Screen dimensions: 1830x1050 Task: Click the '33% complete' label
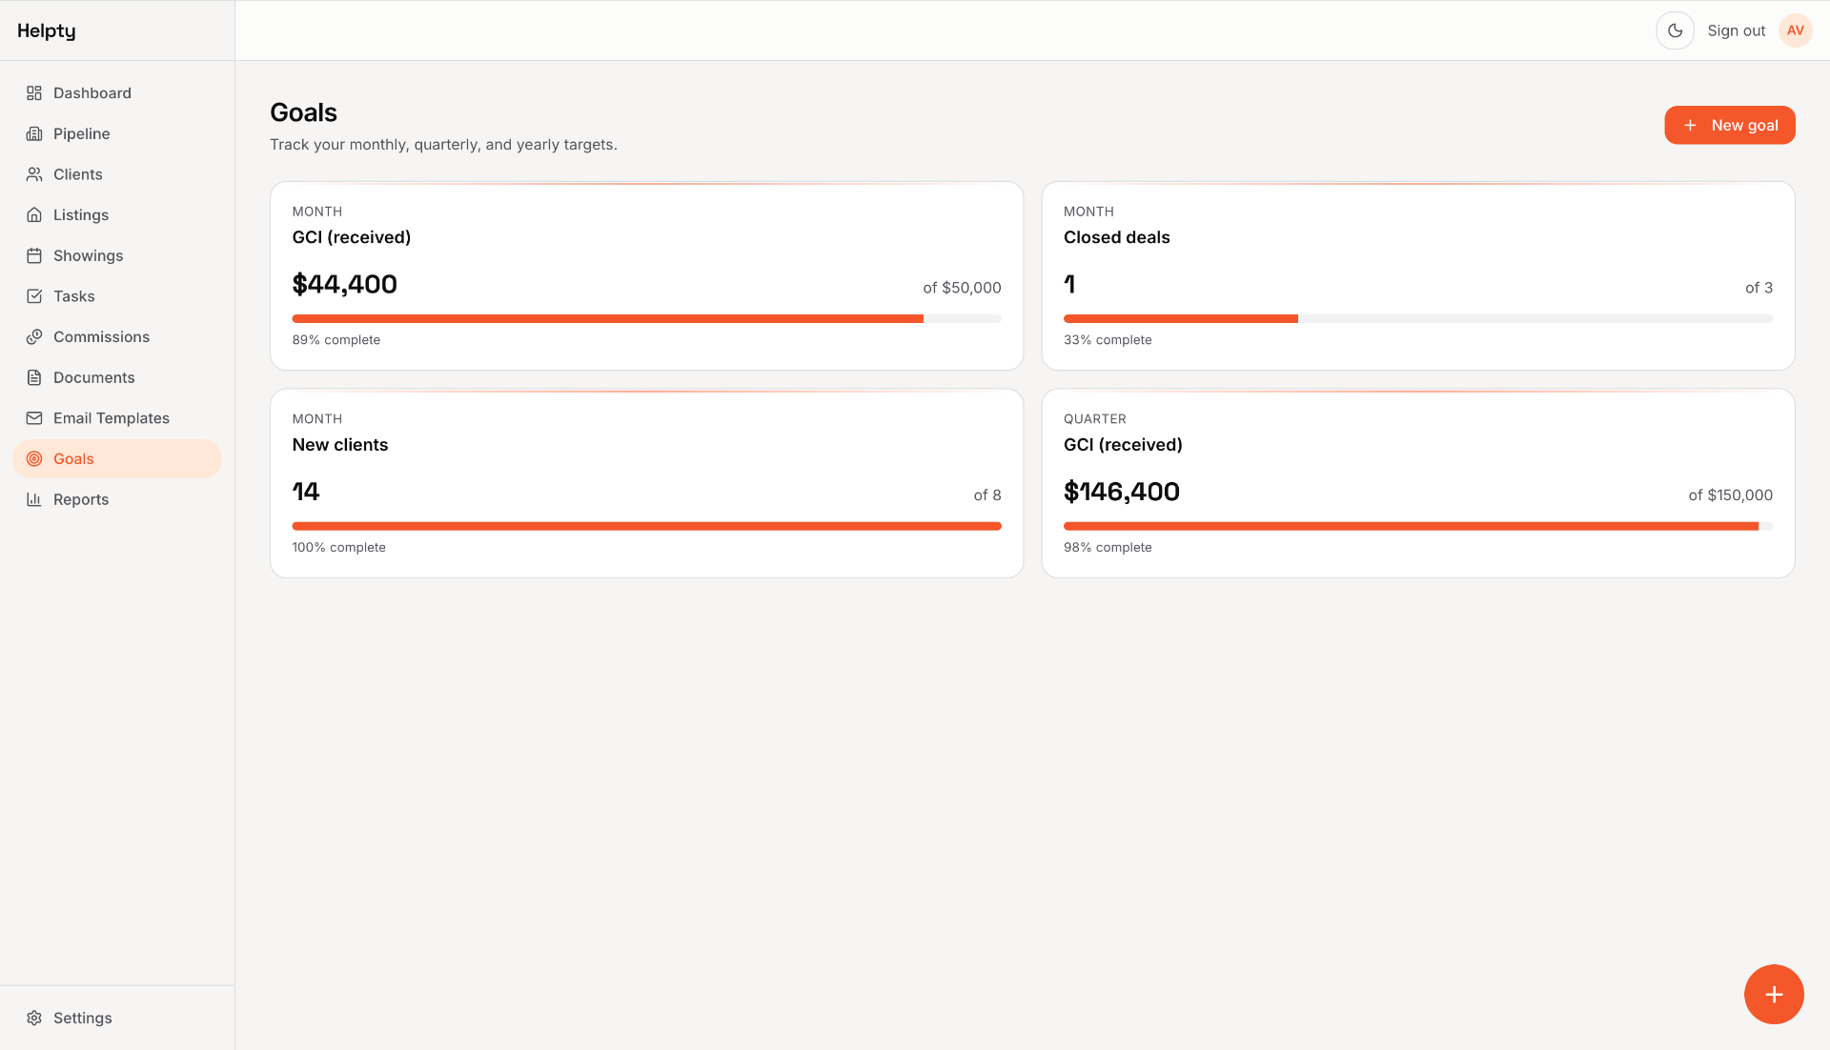coord(1108,340)
